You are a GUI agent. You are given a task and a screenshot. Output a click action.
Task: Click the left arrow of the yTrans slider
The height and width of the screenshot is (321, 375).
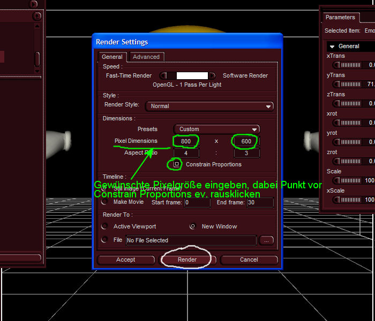336,84
